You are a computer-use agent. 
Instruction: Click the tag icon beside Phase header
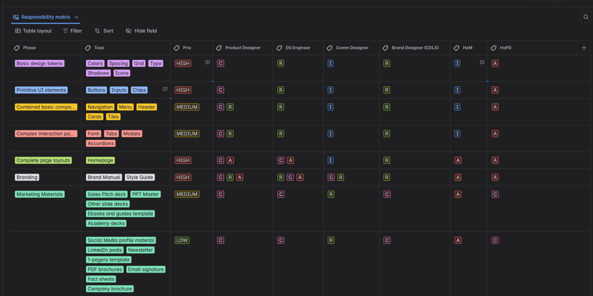click(x=17, y=48)
